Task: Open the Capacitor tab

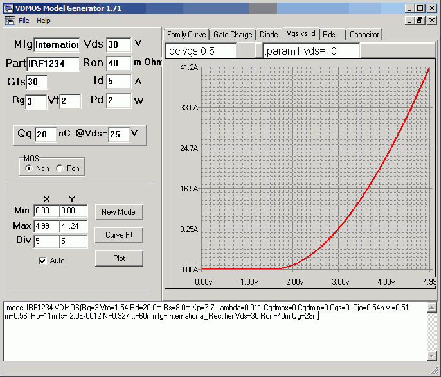Action: tap(364, 35)
